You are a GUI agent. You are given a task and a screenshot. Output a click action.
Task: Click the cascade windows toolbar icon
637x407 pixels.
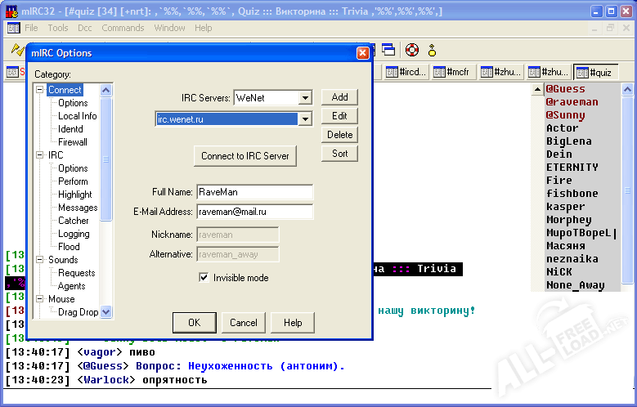click(x=388, y=50)
